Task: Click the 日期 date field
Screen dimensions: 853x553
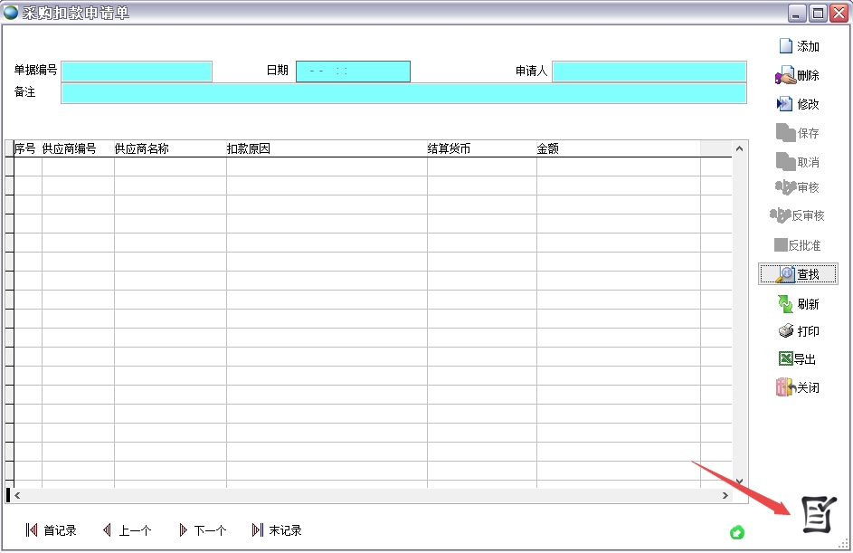Action: (353, 72)
